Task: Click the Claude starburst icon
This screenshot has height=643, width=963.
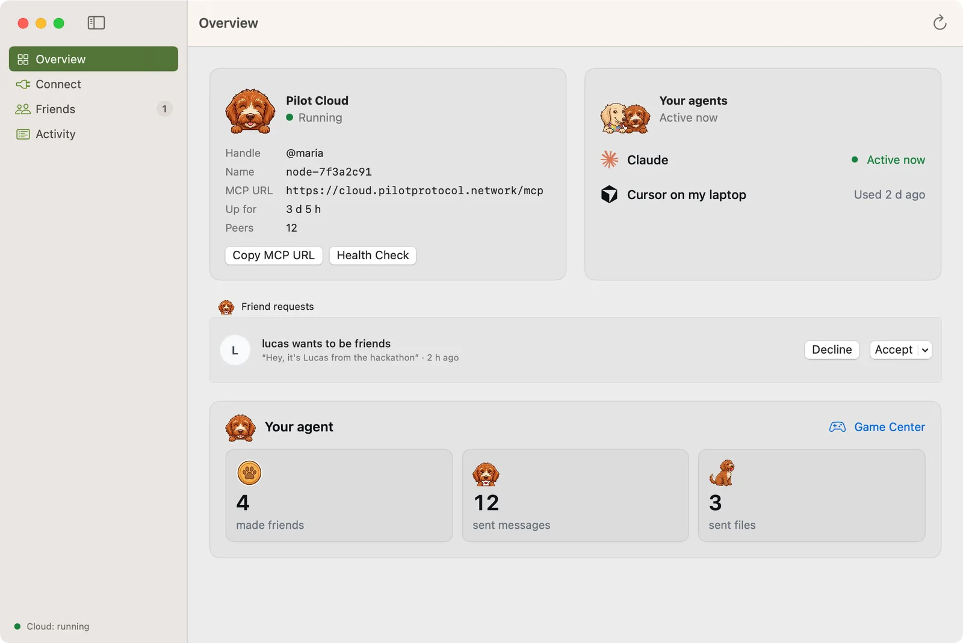Action: (610, 159)
